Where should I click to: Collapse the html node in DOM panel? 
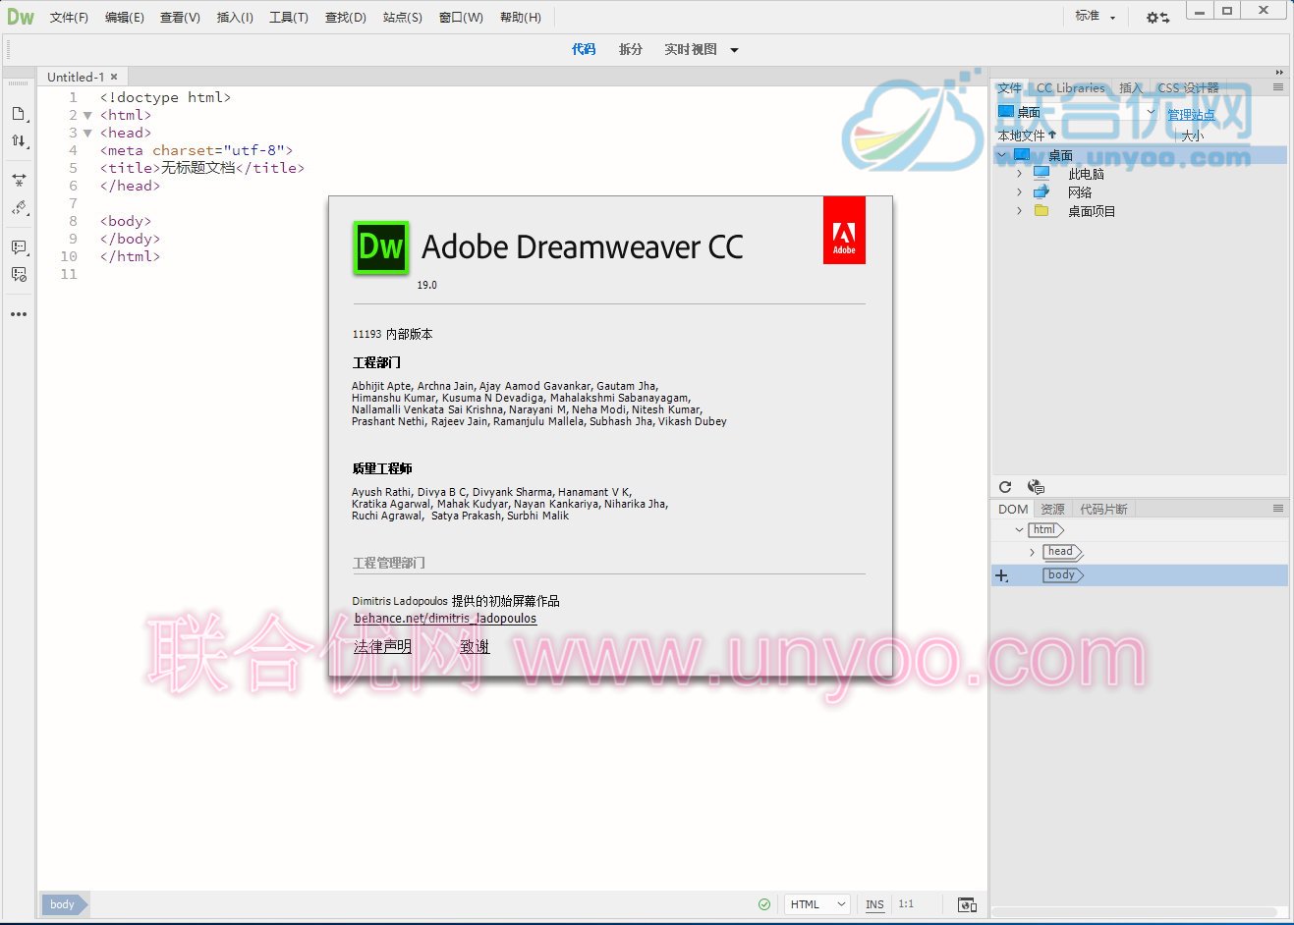[1019, 530]
